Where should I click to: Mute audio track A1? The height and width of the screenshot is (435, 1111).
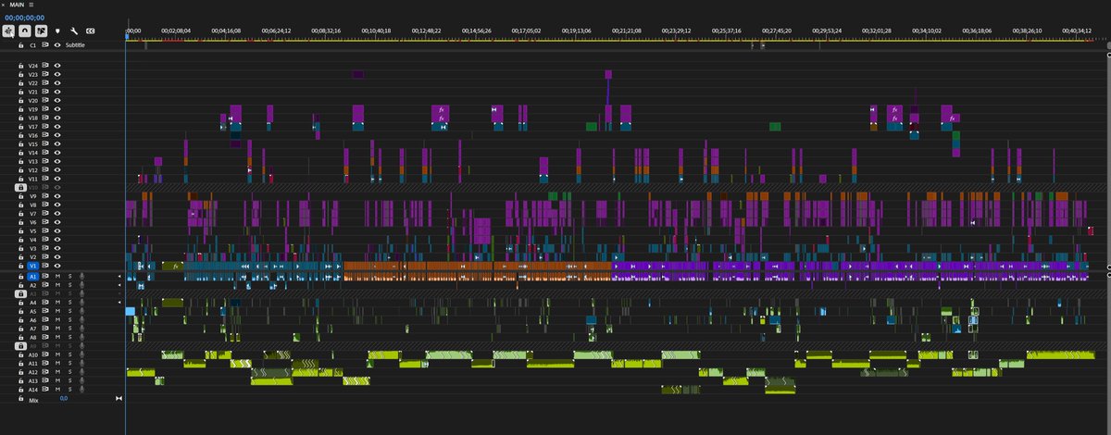coord(57,276)
